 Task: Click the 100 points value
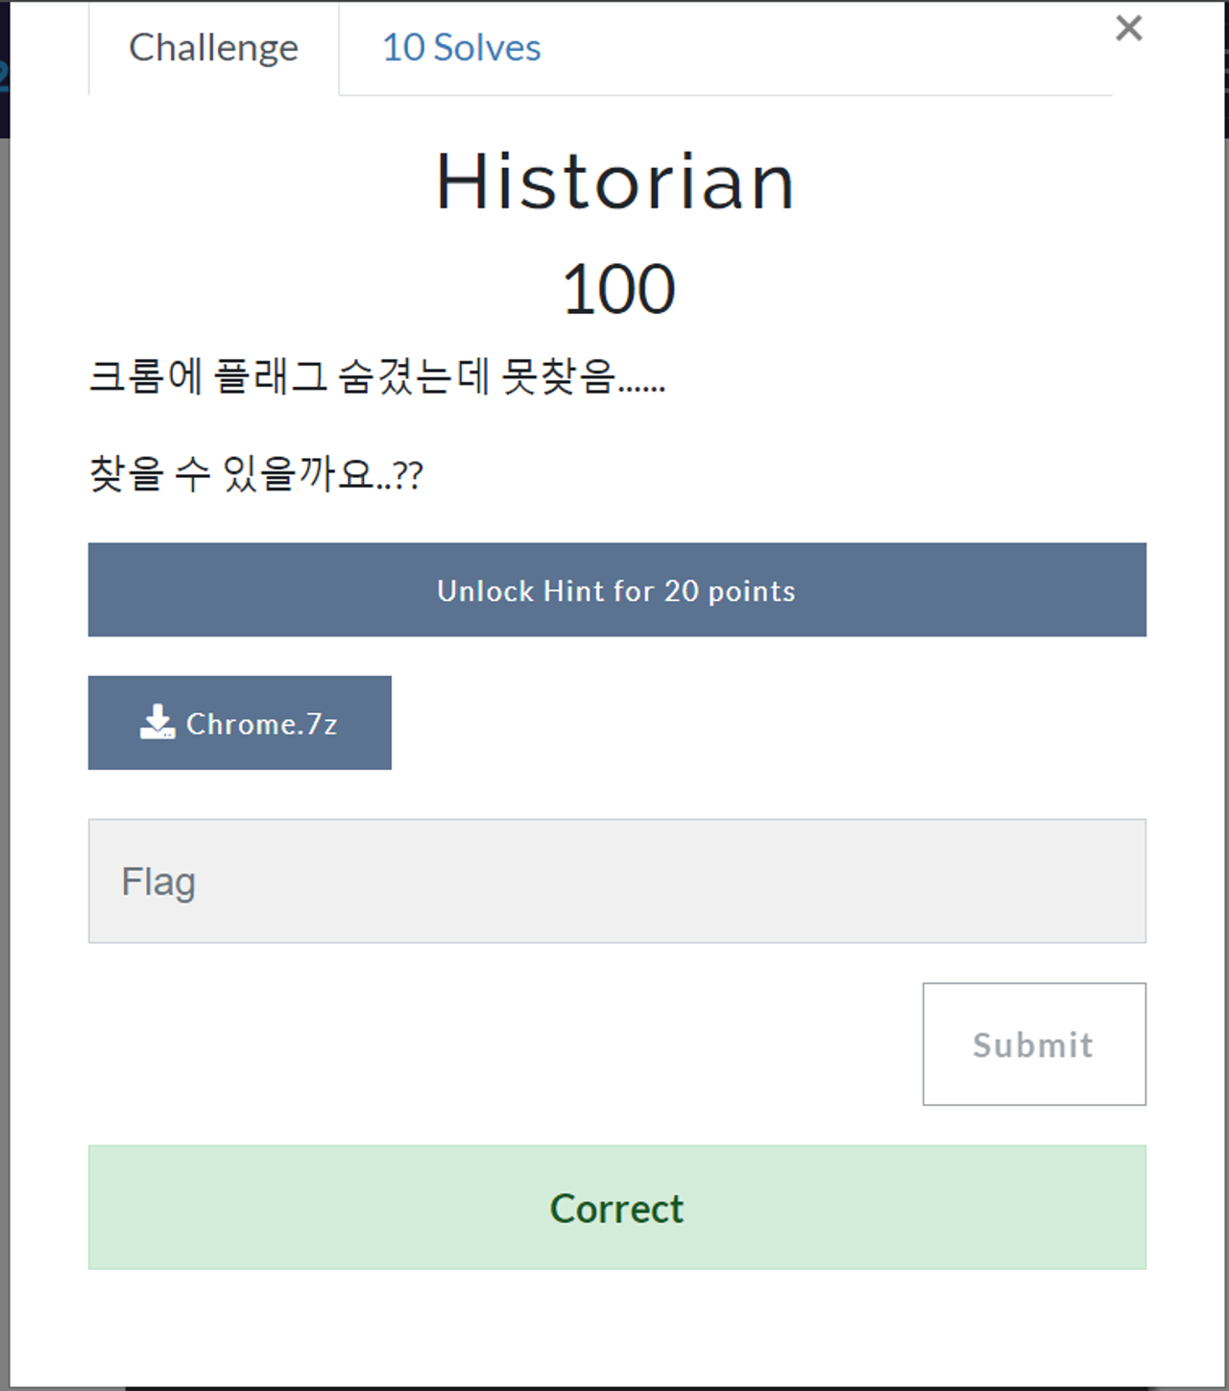(x=618, y=289)
